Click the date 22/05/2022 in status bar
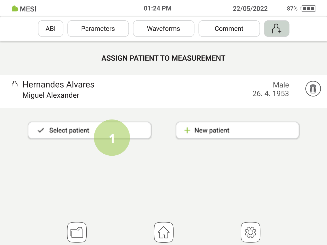327x245 pixels. coord(250,8)
